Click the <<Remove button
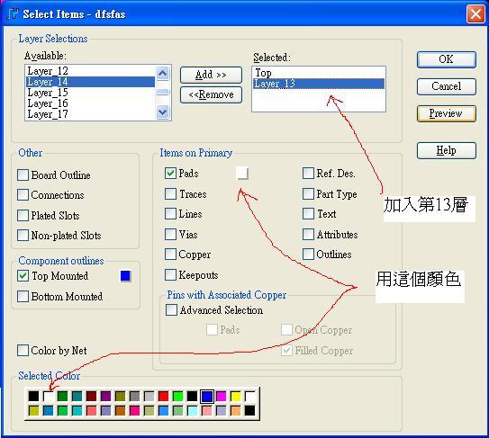Viewport: 489px width, 438px height. 211,94
